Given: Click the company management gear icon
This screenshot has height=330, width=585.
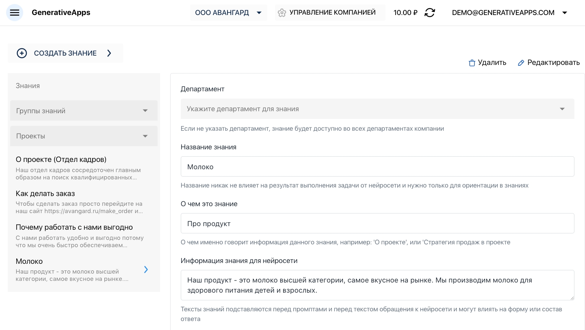Looking at the screenshot, I should (282, 13).
